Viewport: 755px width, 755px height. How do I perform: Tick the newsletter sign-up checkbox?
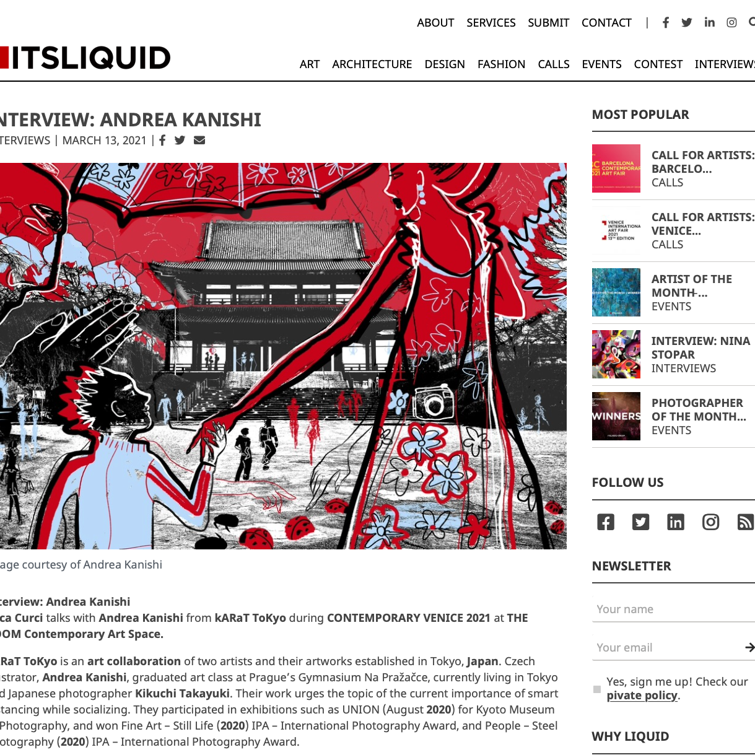[x=597, y=689]
